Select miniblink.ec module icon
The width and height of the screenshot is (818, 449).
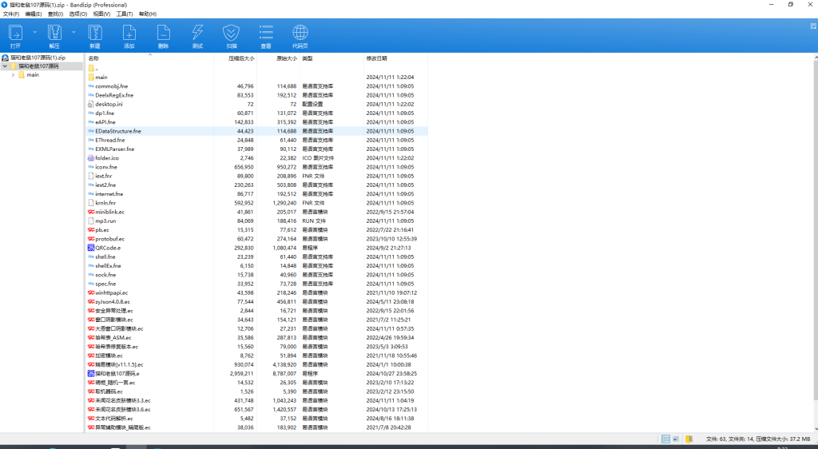[x=91, y=212]
